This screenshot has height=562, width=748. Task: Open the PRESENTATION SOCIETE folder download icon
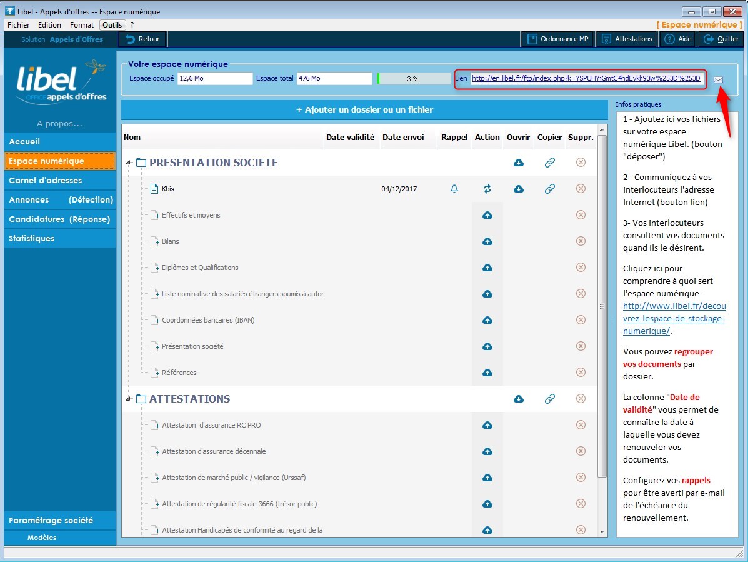519,163
